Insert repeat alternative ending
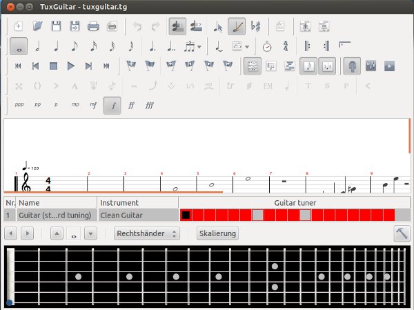This screenshot has height=310, width=414. click(x=345, y=45)
